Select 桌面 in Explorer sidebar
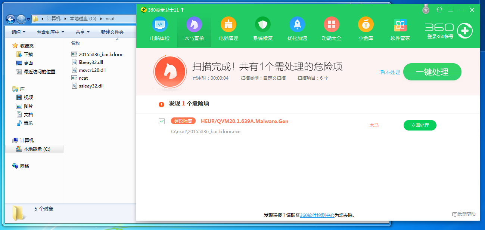The width and height of the screenshot is (485, 230). tap(25, 63)
